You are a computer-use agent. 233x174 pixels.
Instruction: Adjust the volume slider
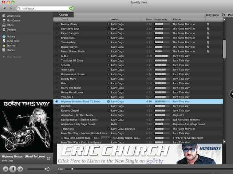coord(36,169)
